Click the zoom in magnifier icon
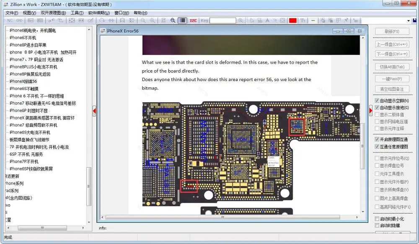The width and height of the screenshot is (419, 244). click(x=152, y=20)
